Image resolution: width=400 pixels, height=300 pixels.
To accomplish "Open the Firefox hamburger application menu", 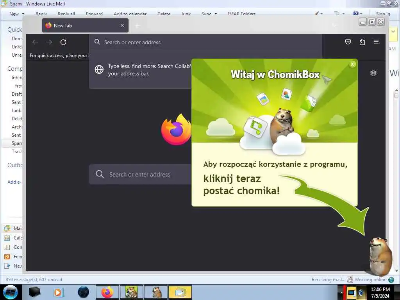I will point(376,41).
